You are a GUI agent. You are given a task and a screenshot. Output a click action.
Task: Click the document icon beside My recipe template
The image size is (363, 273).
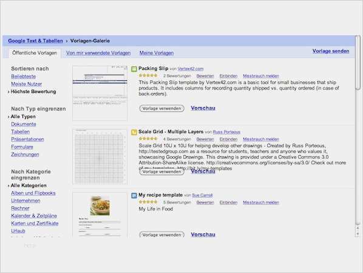click(x=134, y=196)
